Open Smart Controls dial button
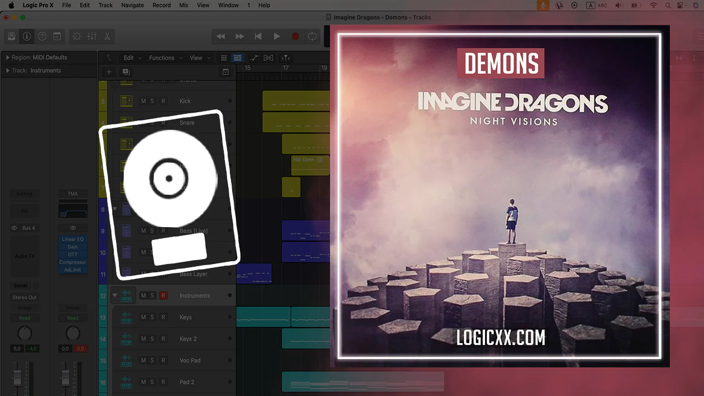The image size is (704, 396). pos(76,36)
